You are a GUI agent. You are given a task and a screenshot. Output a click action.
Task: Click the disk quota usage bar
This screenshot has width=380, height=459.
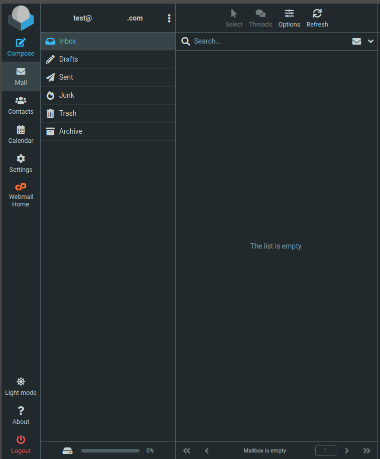tap(110, 450)
